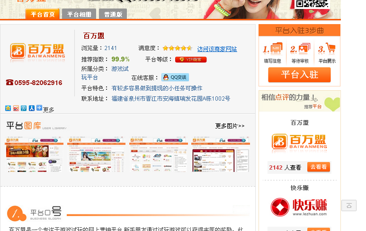Click the five-star 满意度 rating
366x231 pixels.
(x=178, y=48)
